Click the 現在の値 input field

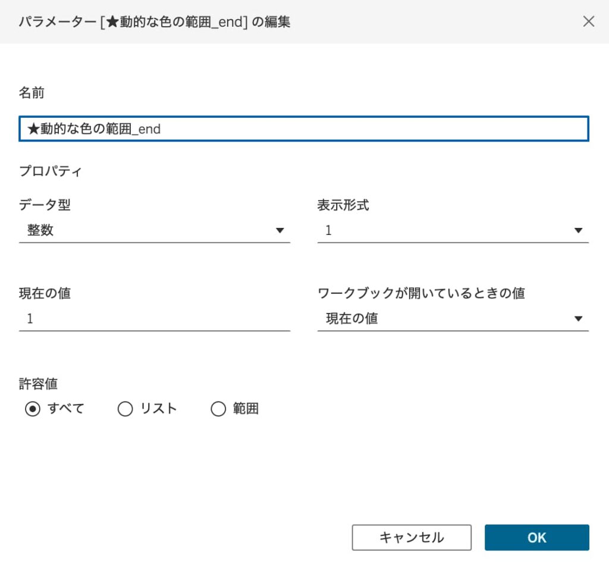[x=154, y=319]
